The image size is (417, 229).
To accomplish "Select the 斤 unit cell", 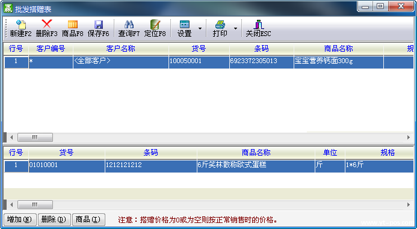I will pos(330,166).
